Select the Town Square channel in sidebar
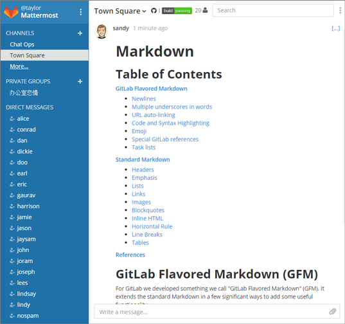345x324 pixels. point(45,55)
